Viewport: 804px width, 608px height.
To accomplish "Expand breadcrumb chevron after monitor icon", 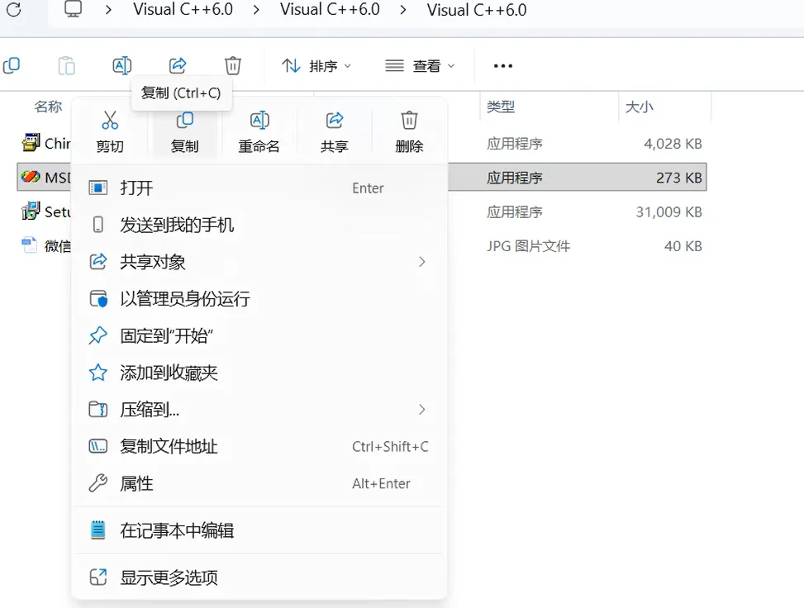I will coord(108,10).
